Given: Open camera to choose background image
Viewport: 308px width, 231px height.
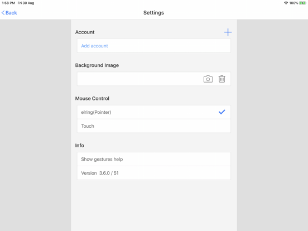Looking at the screenshot, I should click(208, 79).
